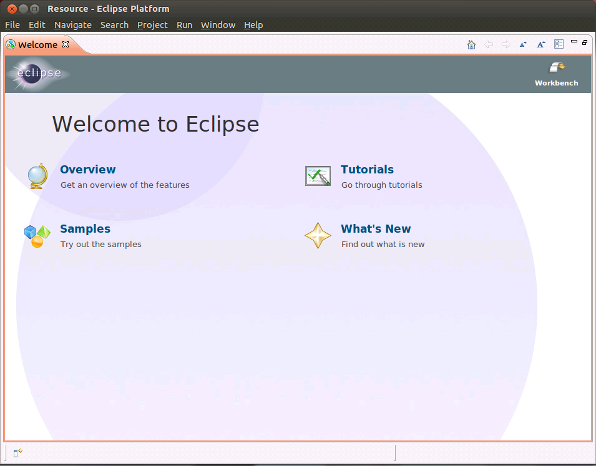Open the Edit menu

(x=37, y=25)
